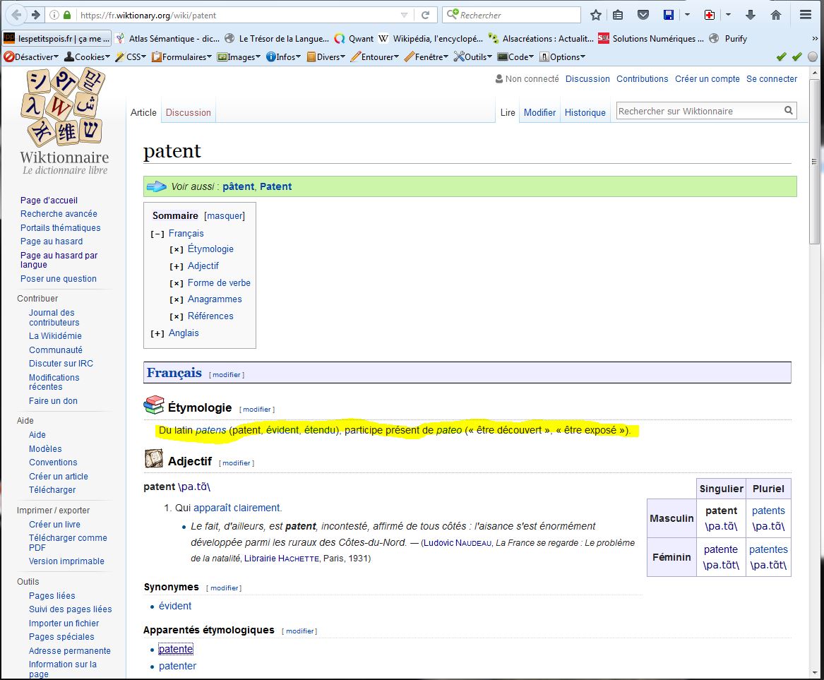The height and width of the screenshot is (680, 824).
Task: Open the Firefox hamburger menu
Action: tap(806, 15)
